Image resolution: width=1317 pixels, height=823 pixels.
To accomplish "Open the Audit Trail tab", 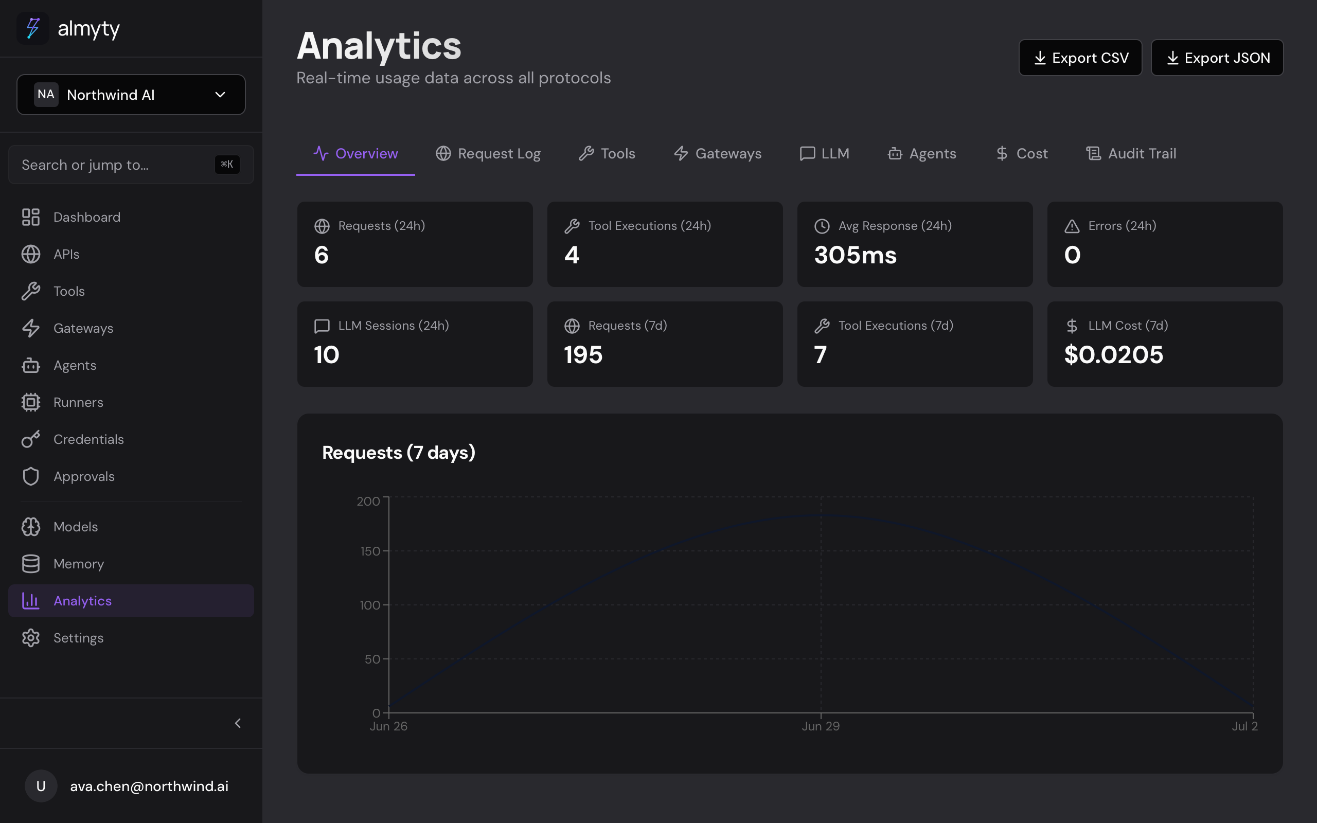I will [1131, 154].
